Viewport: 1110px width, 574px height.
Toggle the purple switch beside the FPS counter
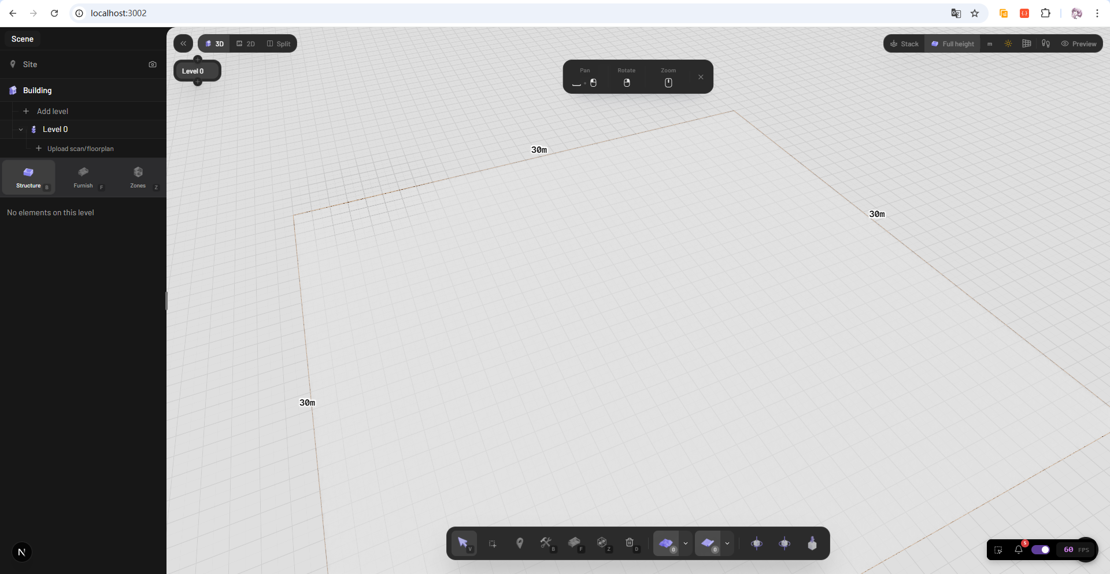pyautogui.click(x=1041, y=550)
